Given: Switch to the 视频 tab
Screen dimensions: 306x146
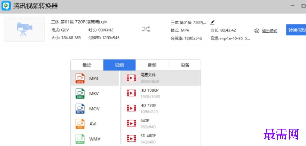Looking at the screenshot, I should (x=119, y=65).
